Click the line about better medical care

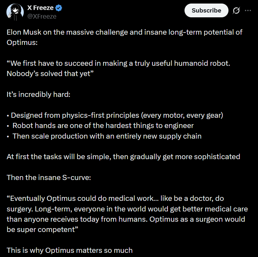coord(127,209)
